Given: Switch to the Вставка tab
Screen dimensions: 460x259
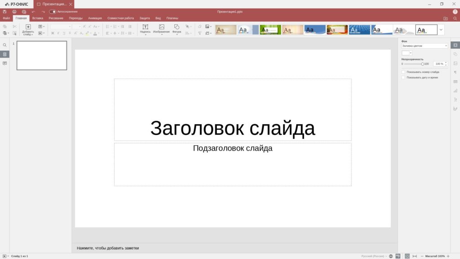Looking at the screenshot, I should point(38,18).
